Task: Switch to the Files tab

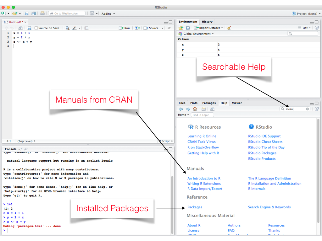Action: click(182, 103)
